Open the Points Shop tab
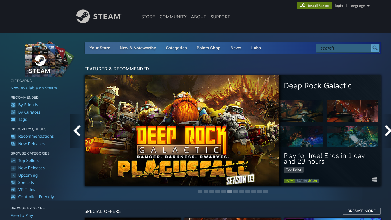The image size is (391, 220). (x=208, y=48)
